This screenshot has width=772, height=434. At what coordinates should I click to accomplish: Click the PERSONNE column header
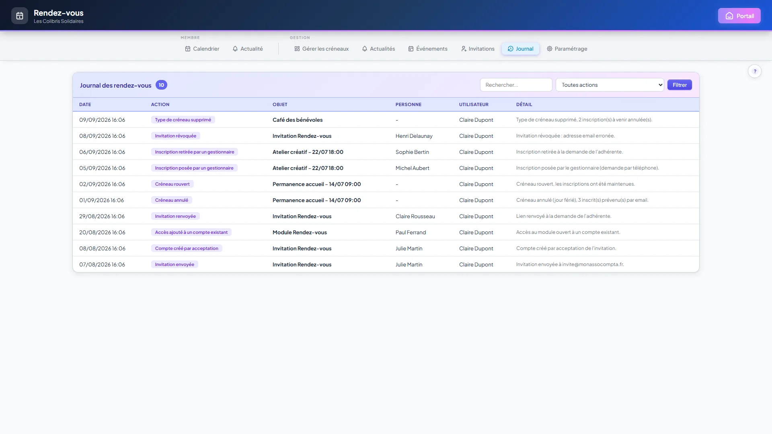pyautogui.click(x=409, y=104)
